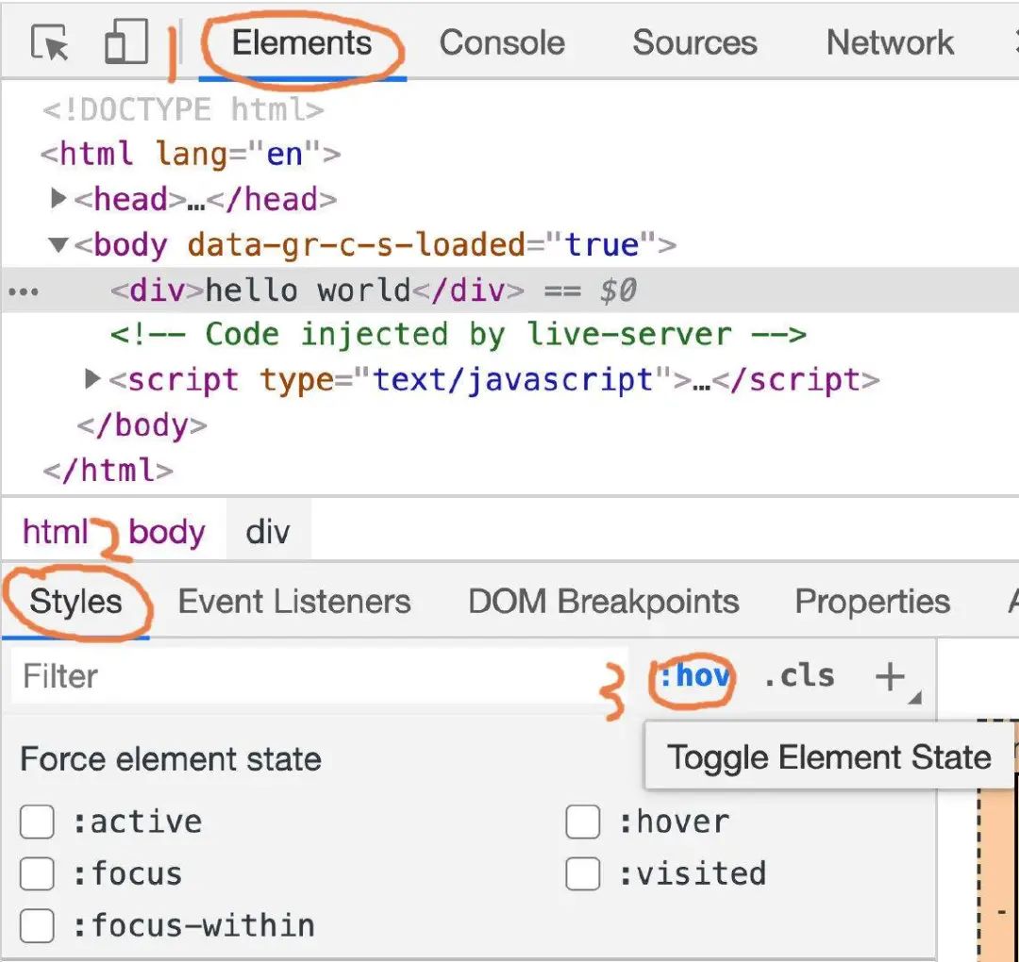Open the three-dot menu beside the div row

point(24,291)
